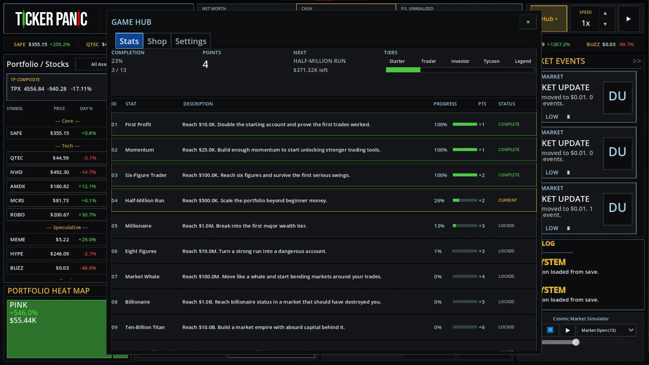
Task: Select the MCRS stock row
Action: pyautogui.click(x=56, y=201)
